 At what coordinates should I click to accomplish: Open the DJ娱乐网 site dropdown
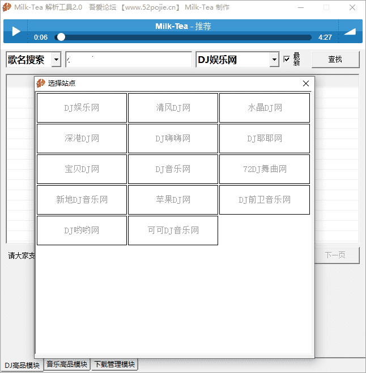[274, 60]
